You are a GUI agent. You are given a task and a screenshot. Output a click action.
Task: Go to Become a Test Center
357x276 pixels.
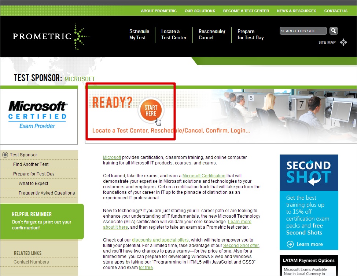(x=246, y=11)
